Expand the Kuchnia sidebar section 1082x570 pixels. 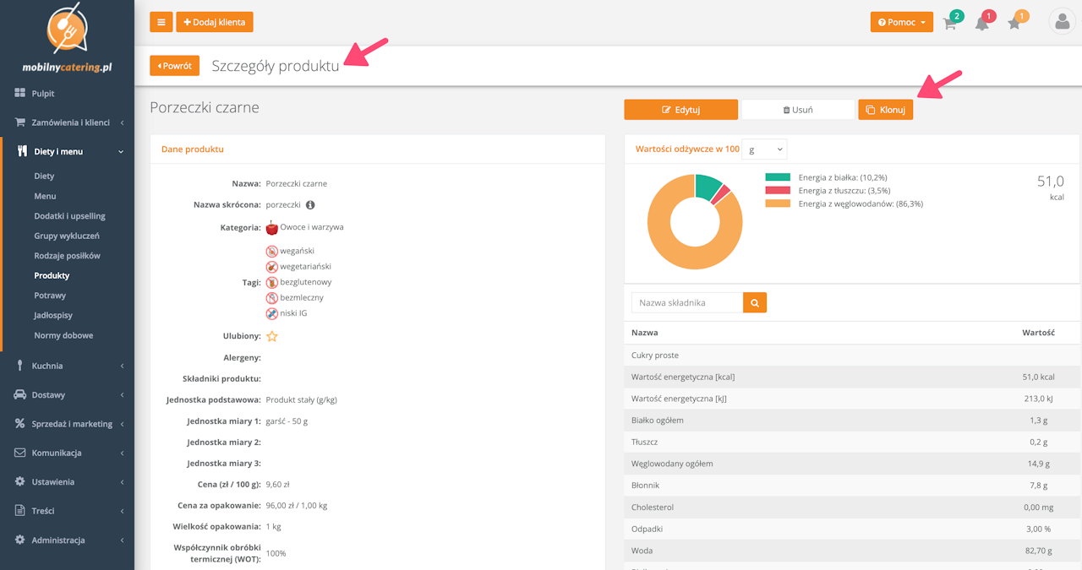click(68, 366)
